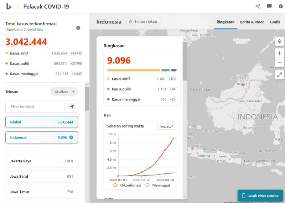Click the locate-me arrow in filter box

point(72,106)
